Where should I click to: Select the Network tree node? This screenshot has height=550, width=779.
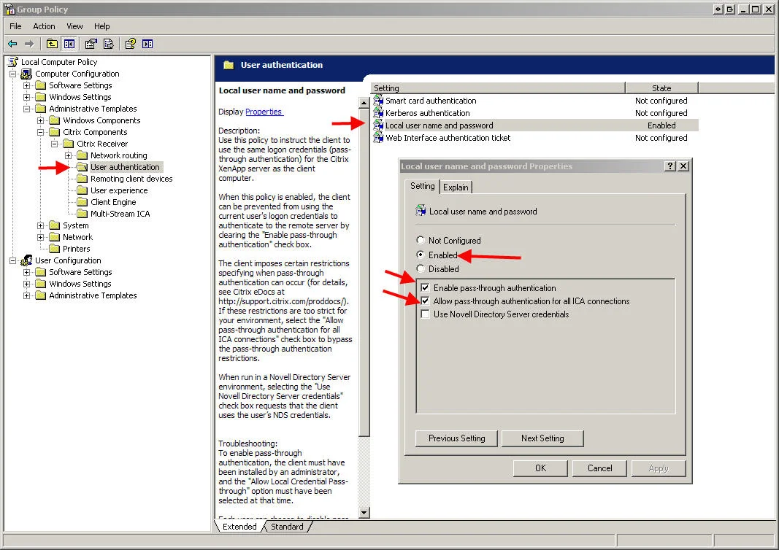[77, 237]
